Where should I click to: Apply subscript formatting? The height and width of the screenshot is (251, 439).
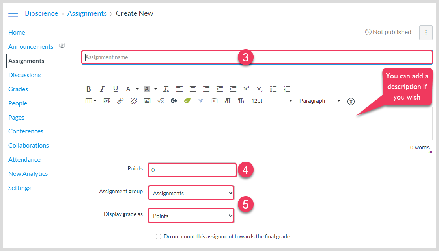(260, 89)
